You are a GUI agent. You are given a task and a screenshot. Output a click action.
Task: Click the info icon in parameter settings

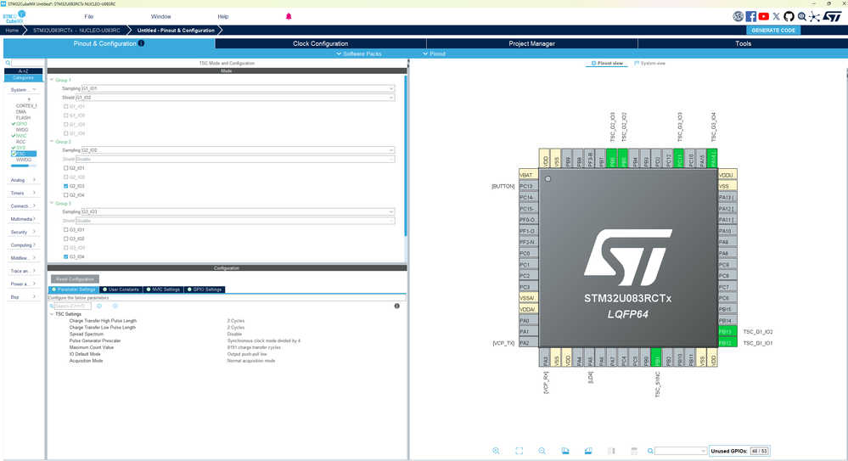[397, 306]
